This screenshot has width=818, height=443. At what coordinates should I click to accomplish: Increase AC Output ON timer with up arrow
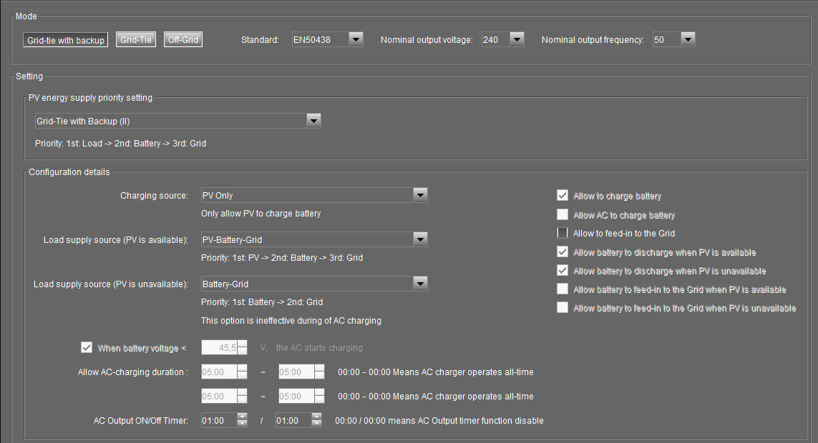click(x=242, y=417)
